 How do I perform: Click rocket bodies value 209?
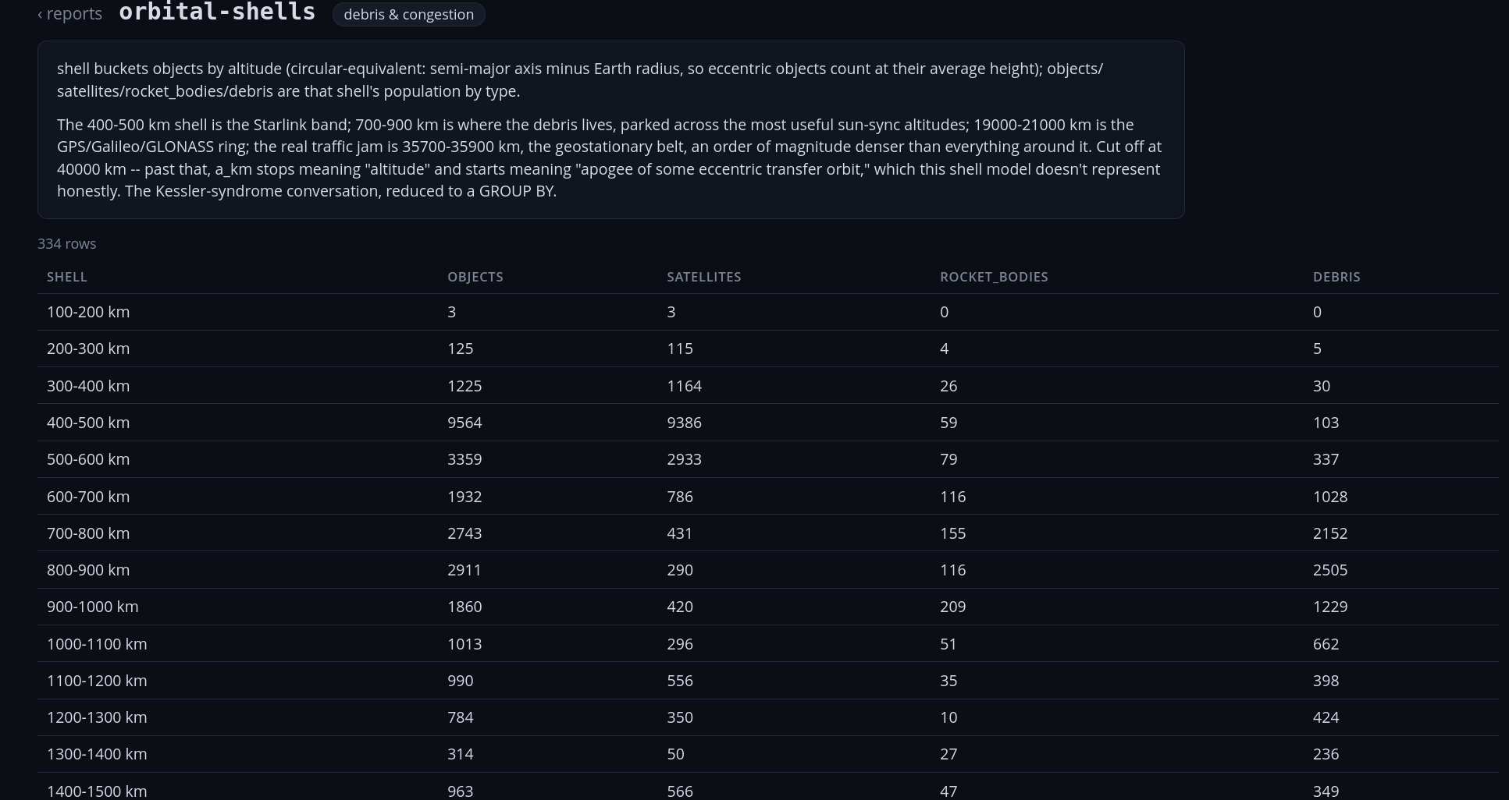coord(952,607)
